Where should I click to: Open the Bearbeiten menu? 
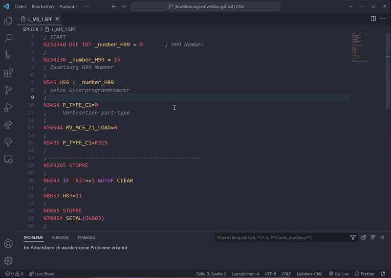(x=43, y=6)
